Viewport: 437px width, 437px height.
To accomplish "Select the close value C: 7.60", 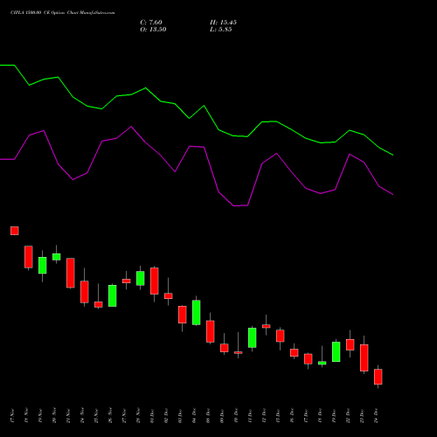I will tap(151, 23).
